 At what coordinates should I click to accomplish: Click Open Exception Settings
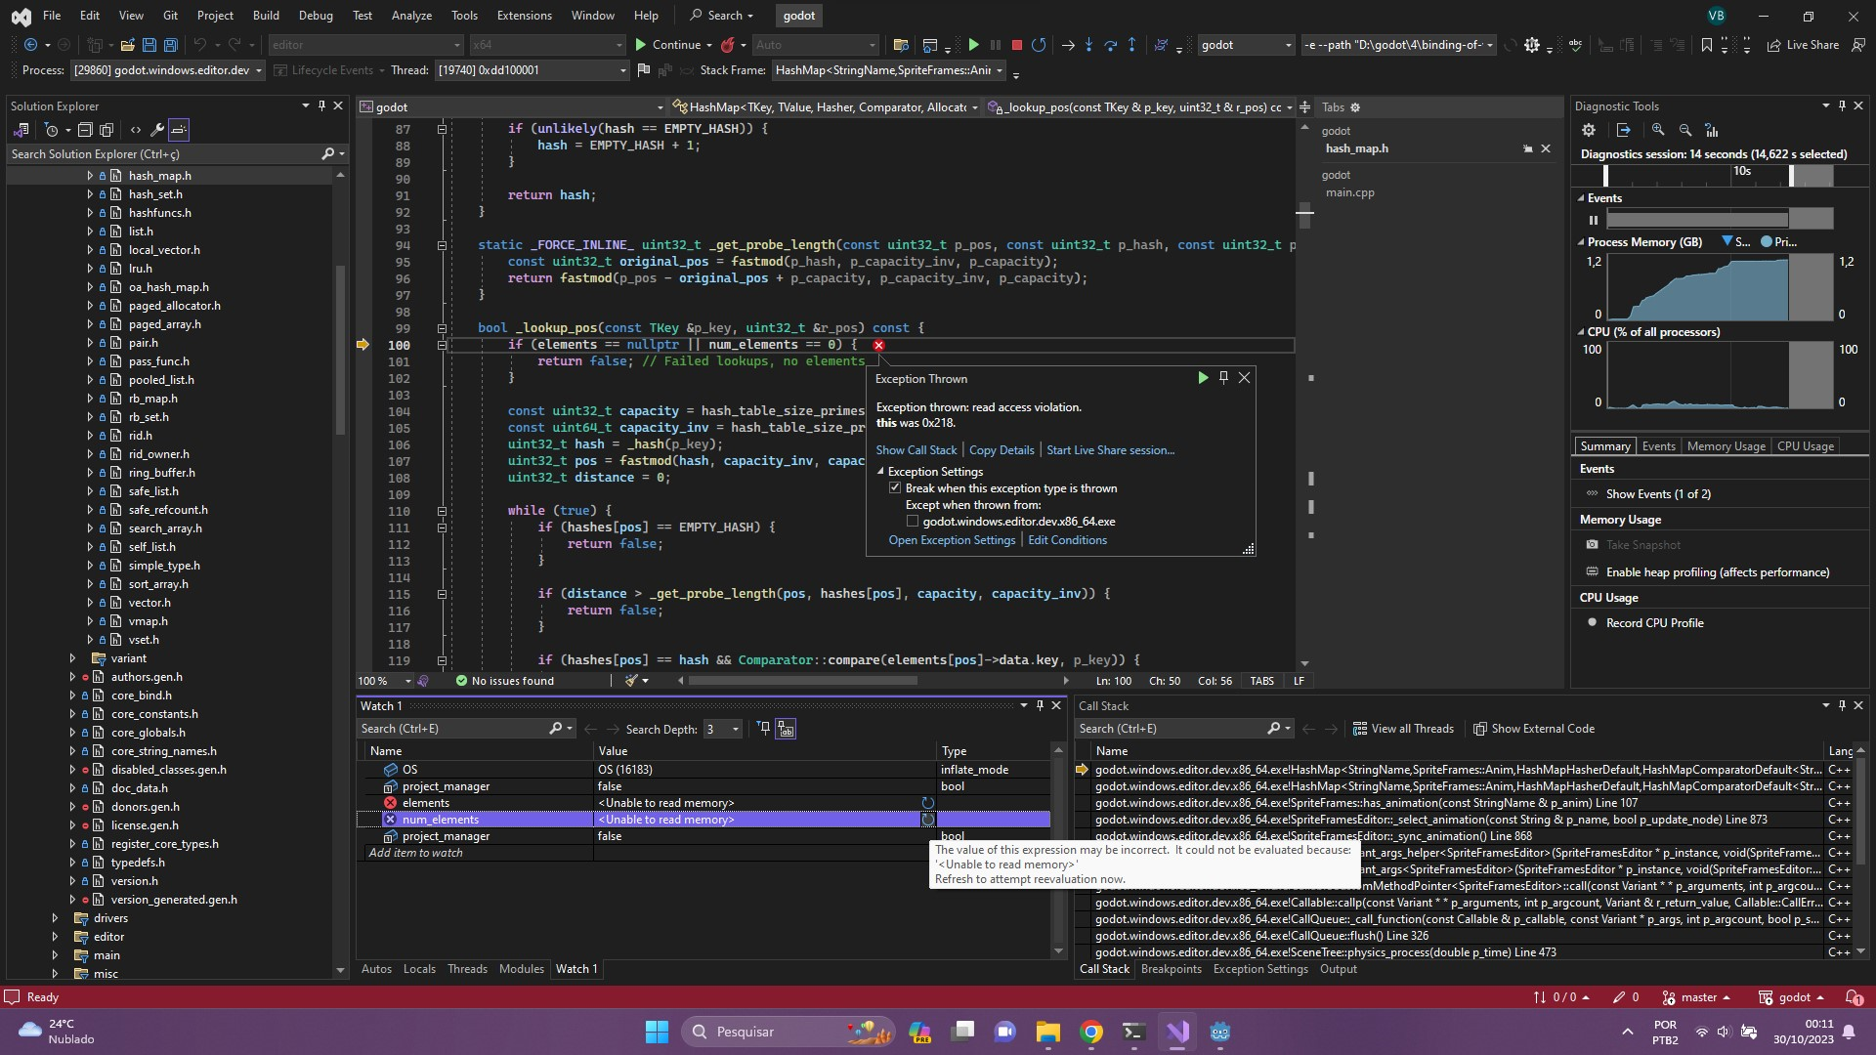(x=951, y=539)
